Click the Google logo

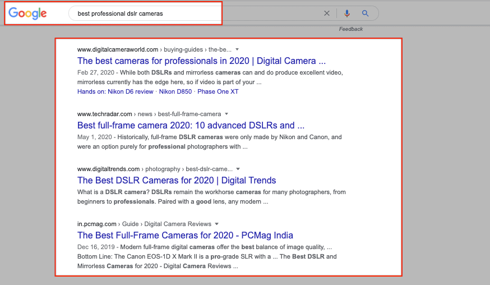(27, 13)
